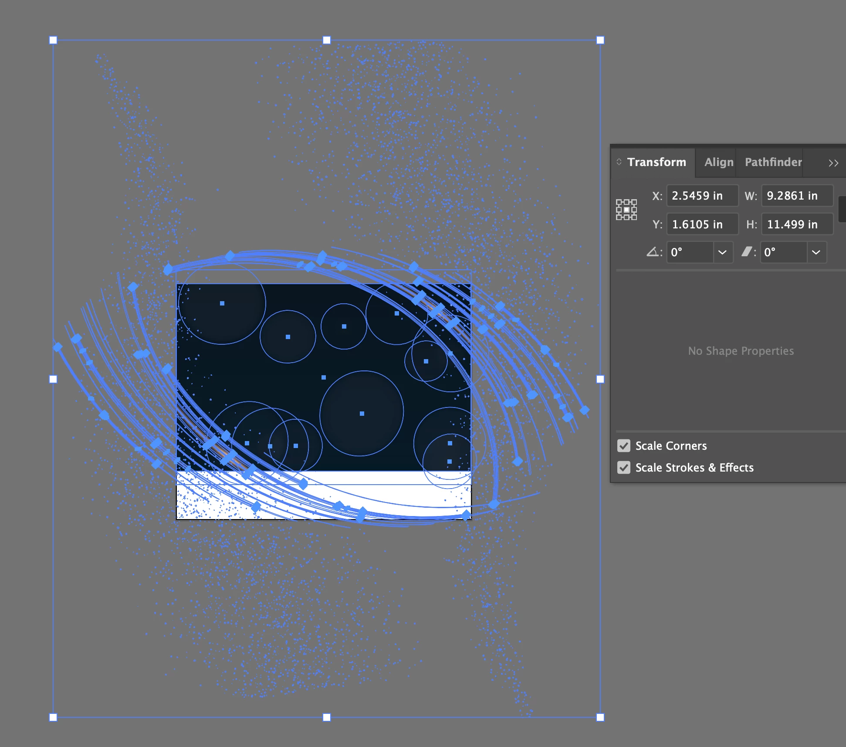Screen dimensions: 846x747
Task: Click the X position input field
Action: pos(702,196)
